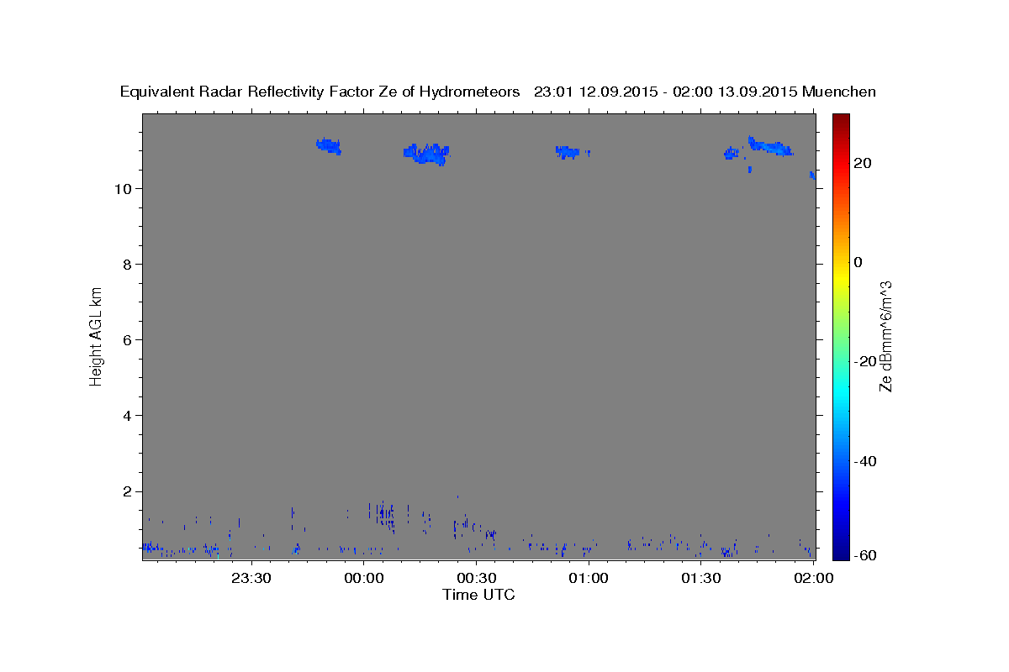Click the height axis label 6
This screenshot has height=672, width=1009.
click(128, 340)
